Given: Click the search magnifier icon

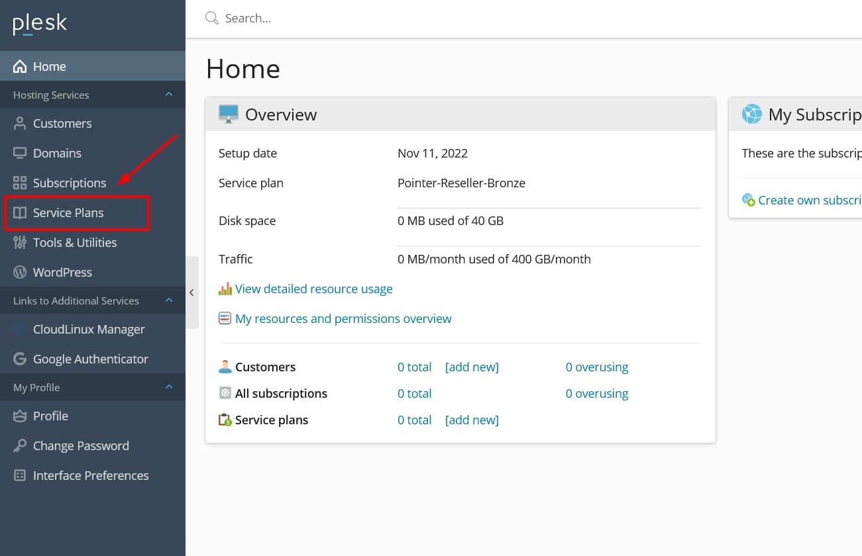Looking at the screenshot, I should point(212,18).
